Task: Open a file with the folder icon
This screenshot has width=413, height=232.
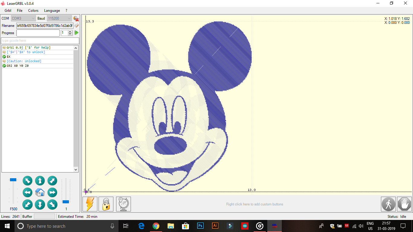Action: click(76, 26)
